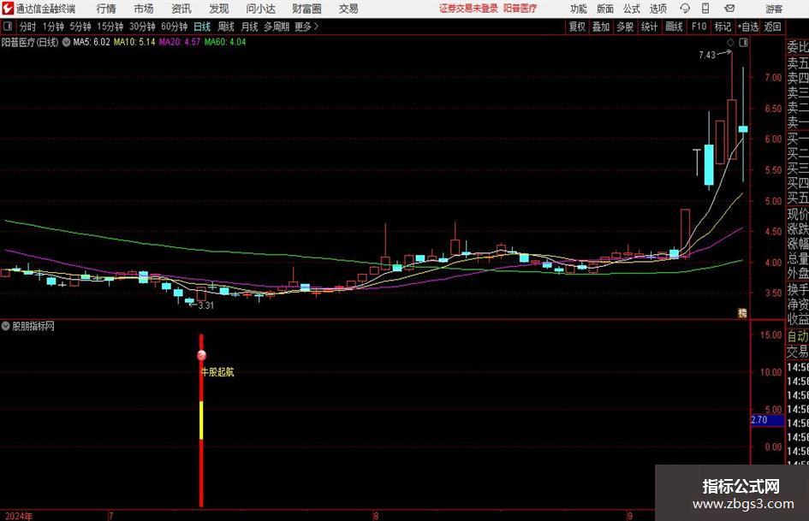Open the 问小达 menu
Screen dimensions: 809x521
click(260, 9)
